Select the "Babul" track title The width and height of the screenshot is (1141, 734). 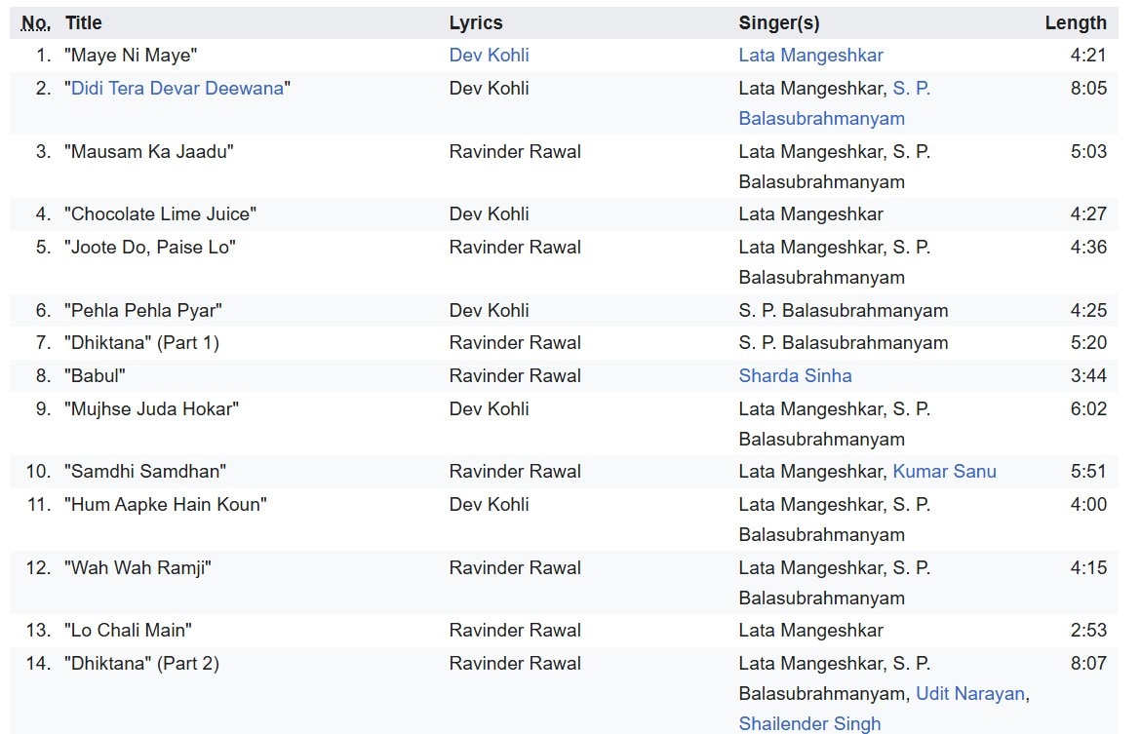95,376
